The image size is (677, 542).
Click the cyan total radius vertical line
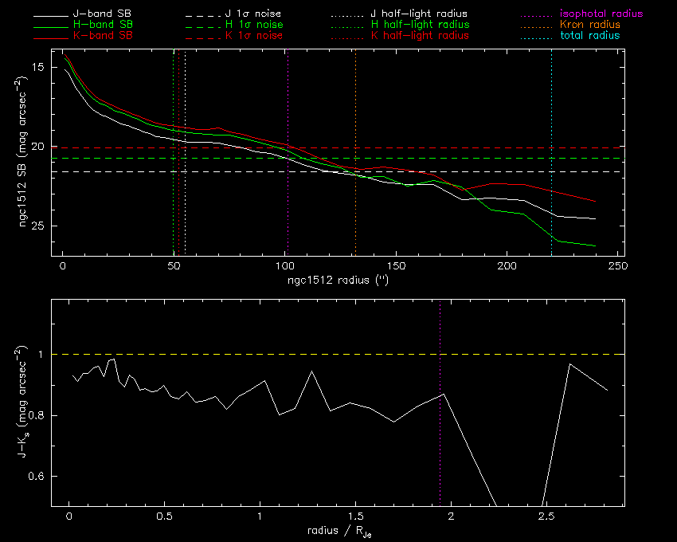(551, 120)
